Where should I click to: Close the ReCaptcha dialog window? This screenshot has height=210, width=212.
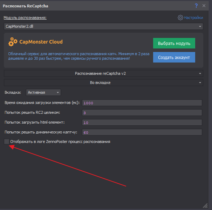(204, 6)
